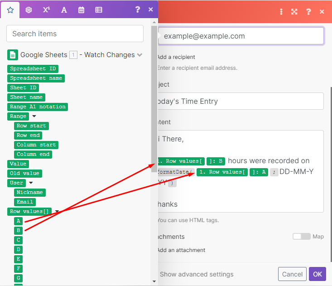Select column A pill
The image size is (332, 286).
(x=19, y=221)
